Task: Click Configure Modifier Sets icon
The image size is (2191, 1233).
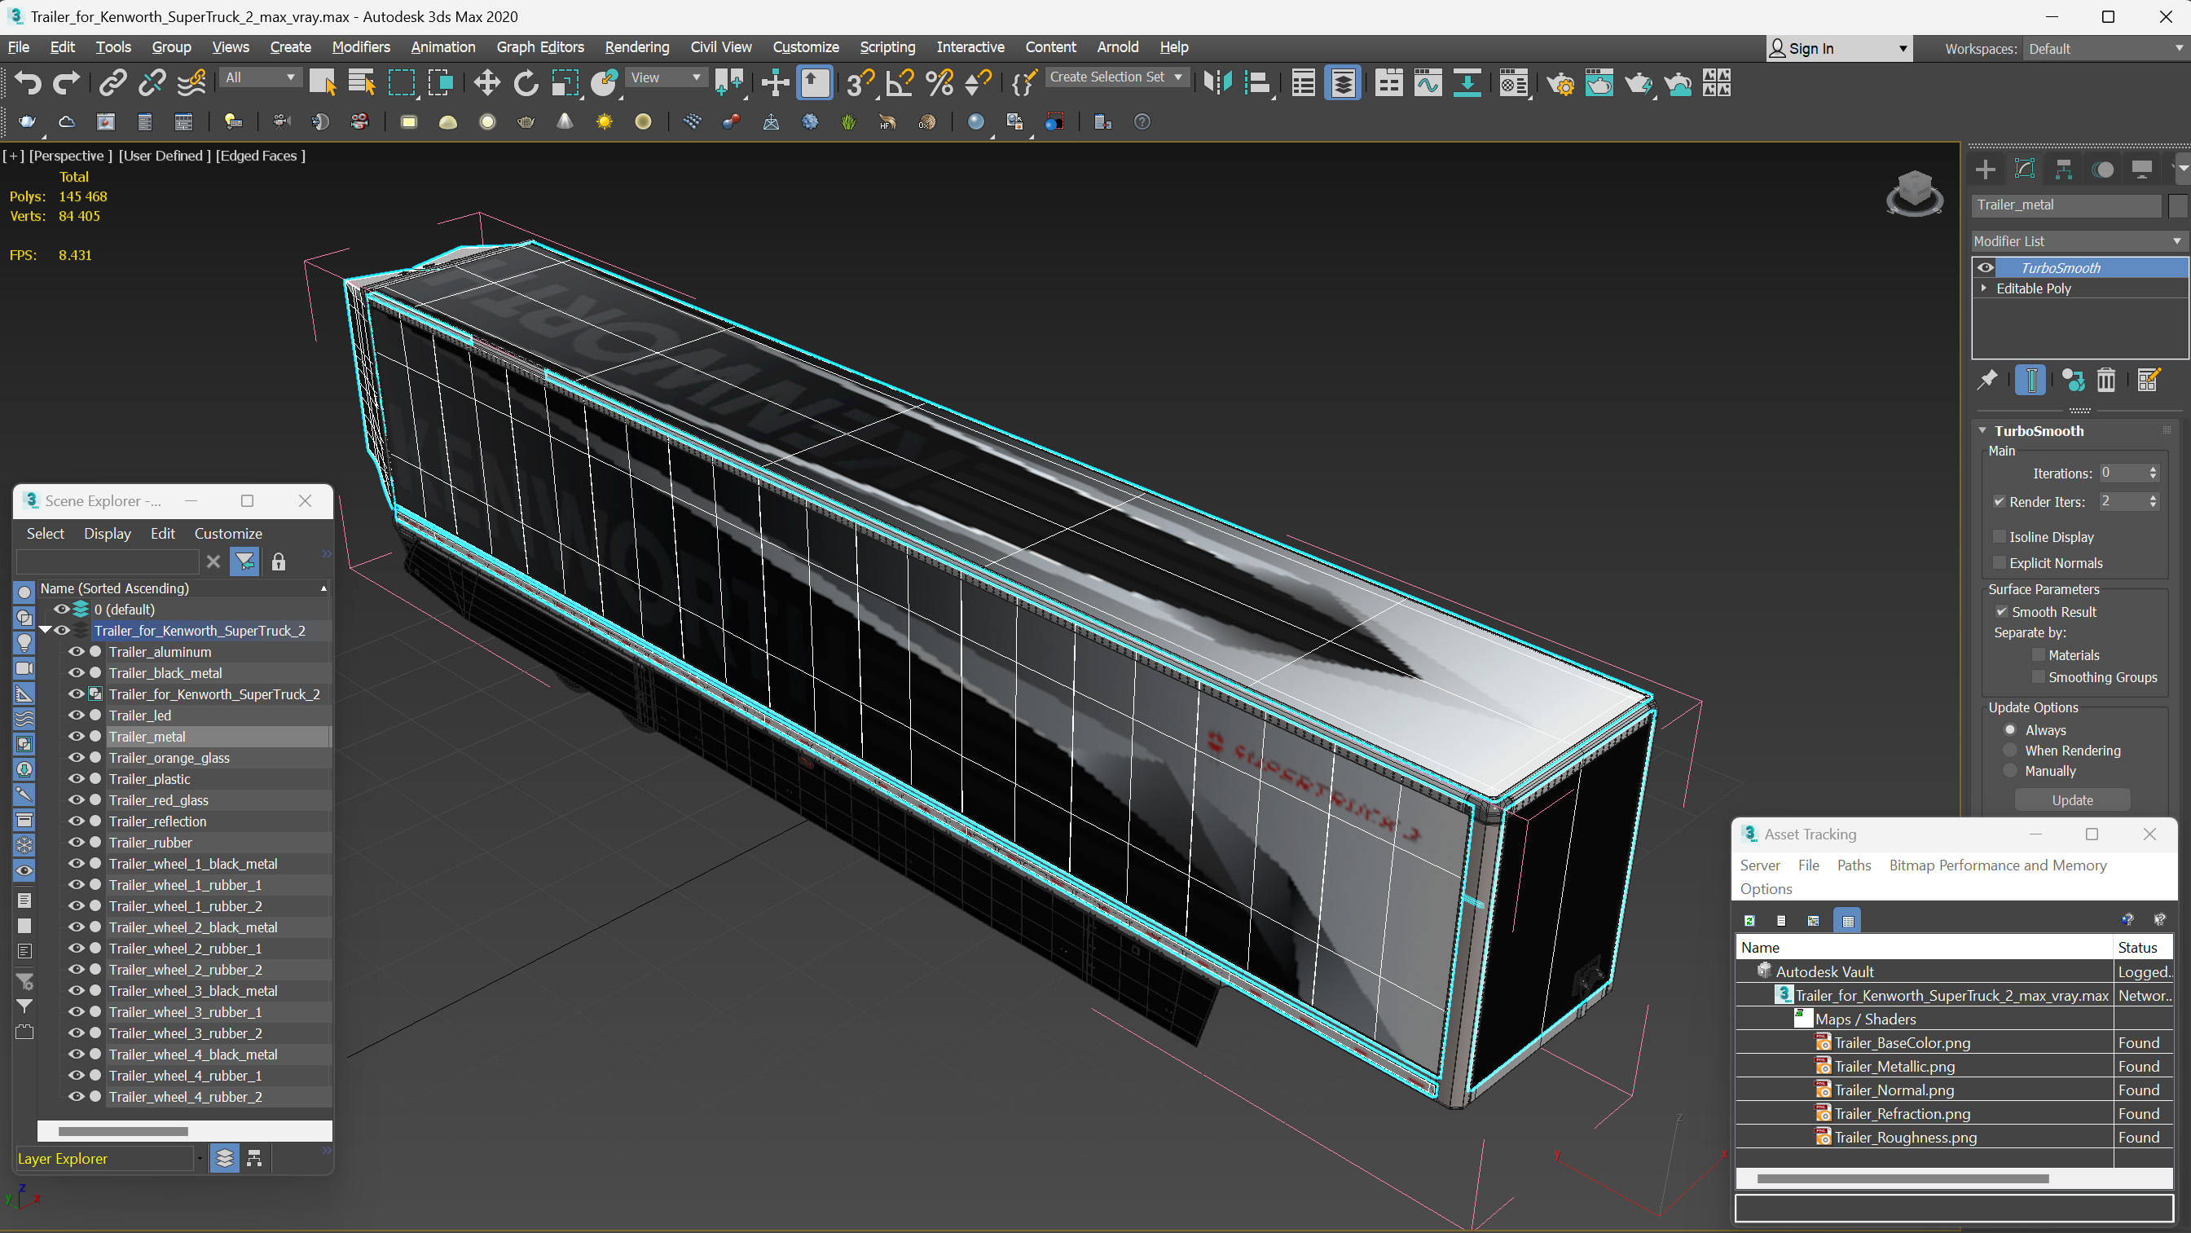Action: point(2149,380)
